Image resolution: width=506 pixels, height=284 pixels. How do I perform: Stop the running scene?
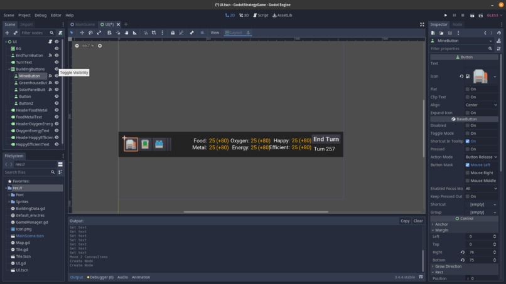[x=463, y=15]
